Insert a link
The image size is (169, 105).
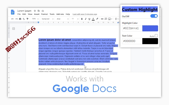click(102, 19)
